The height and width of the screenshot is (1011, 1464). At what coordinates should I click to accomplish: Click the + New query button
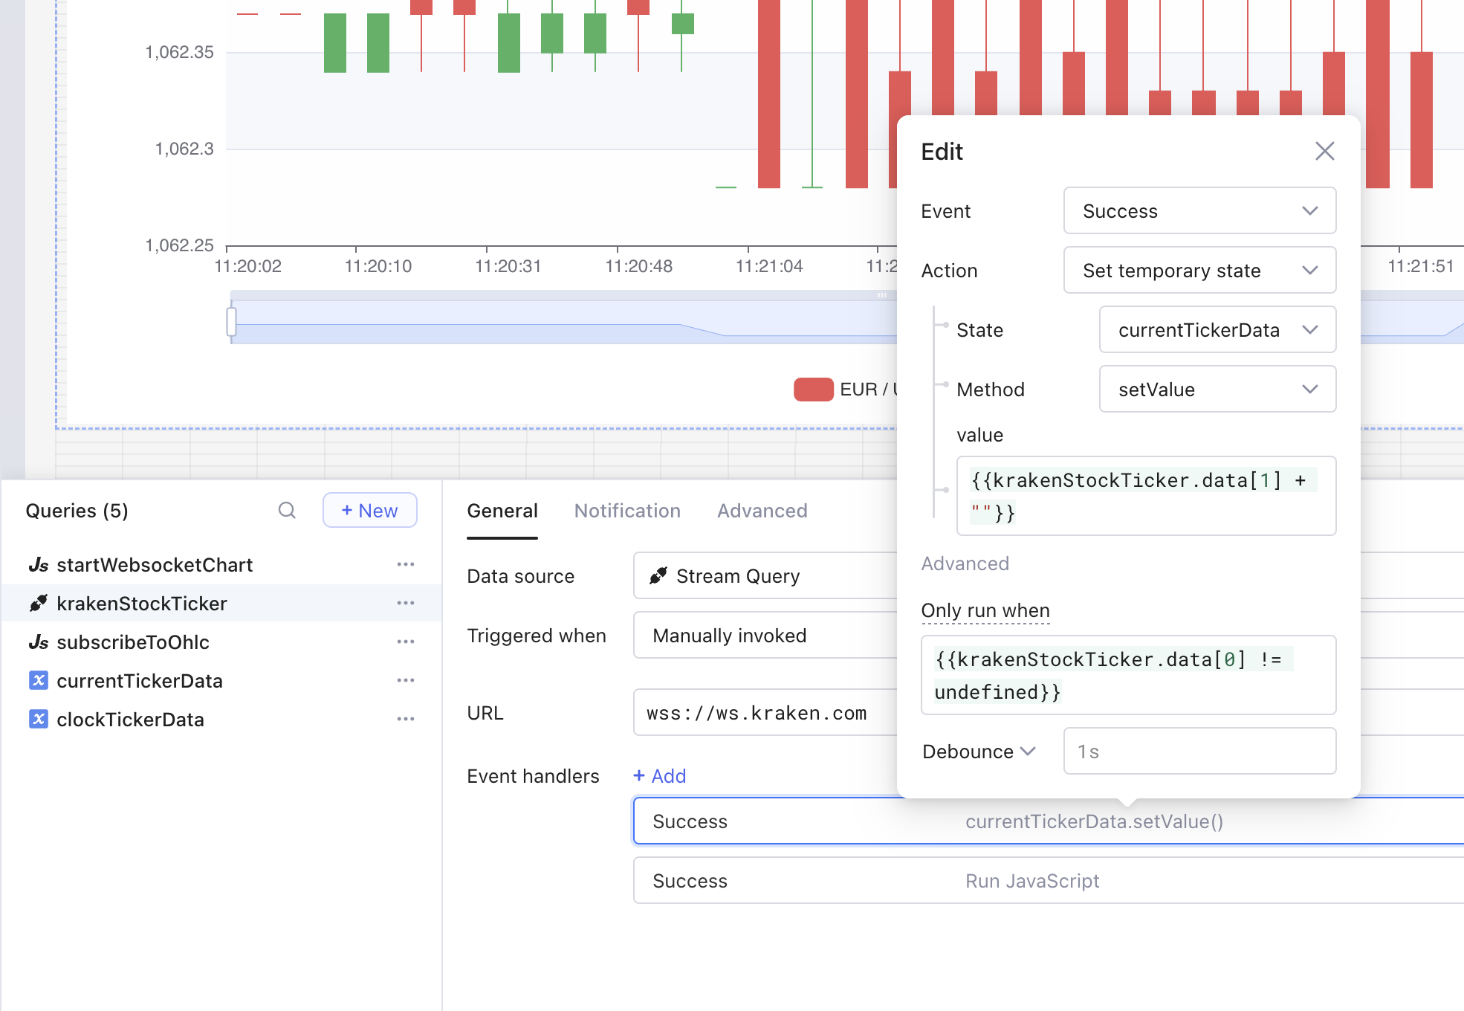pyautogui.click(x=369, y=511)
